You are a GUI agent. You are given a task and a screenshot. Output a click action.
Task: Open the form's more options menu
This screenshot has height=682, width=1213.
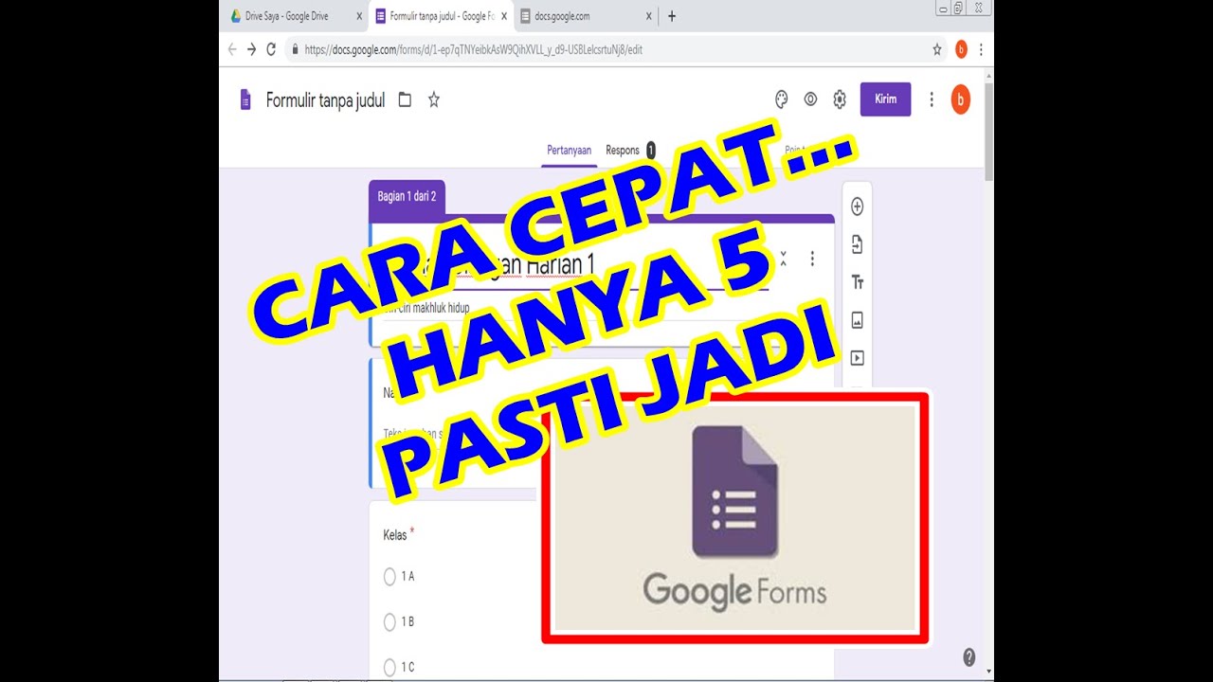(x=932, y=99)
